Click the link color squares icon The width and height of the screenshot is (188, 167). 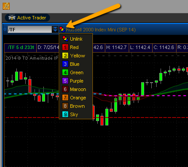(x=62, y=29)
